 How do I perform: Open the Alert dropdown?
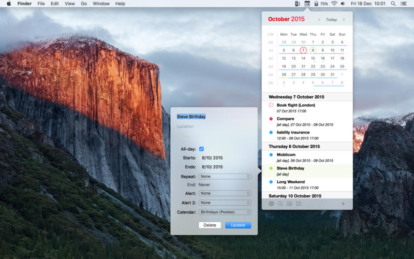(x=225, y=193)
